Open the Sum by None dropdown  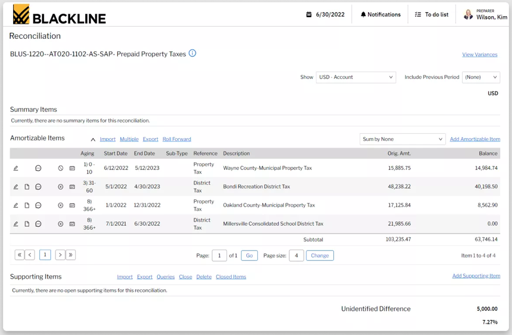402,138
